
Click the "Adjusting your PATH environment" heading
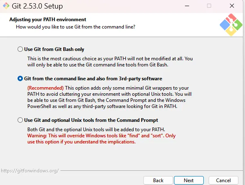pos(48,20)
